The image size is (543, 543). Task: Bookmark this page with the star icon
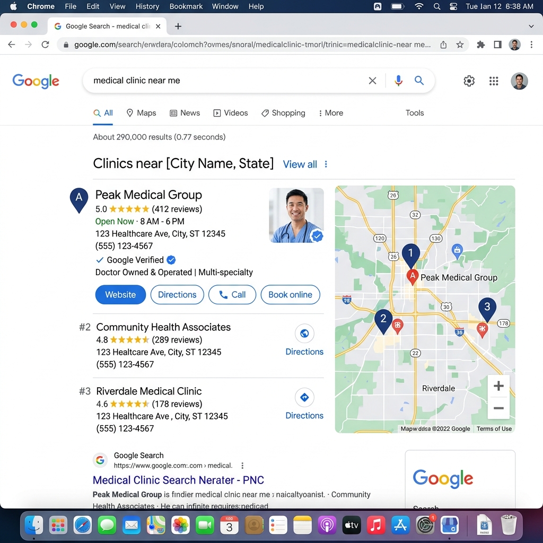tap(460, 45)
